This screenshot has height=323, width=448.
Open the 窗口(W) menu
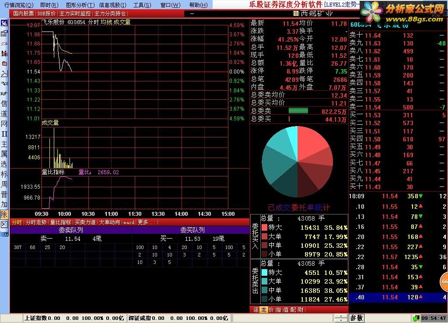coord(170,5)
